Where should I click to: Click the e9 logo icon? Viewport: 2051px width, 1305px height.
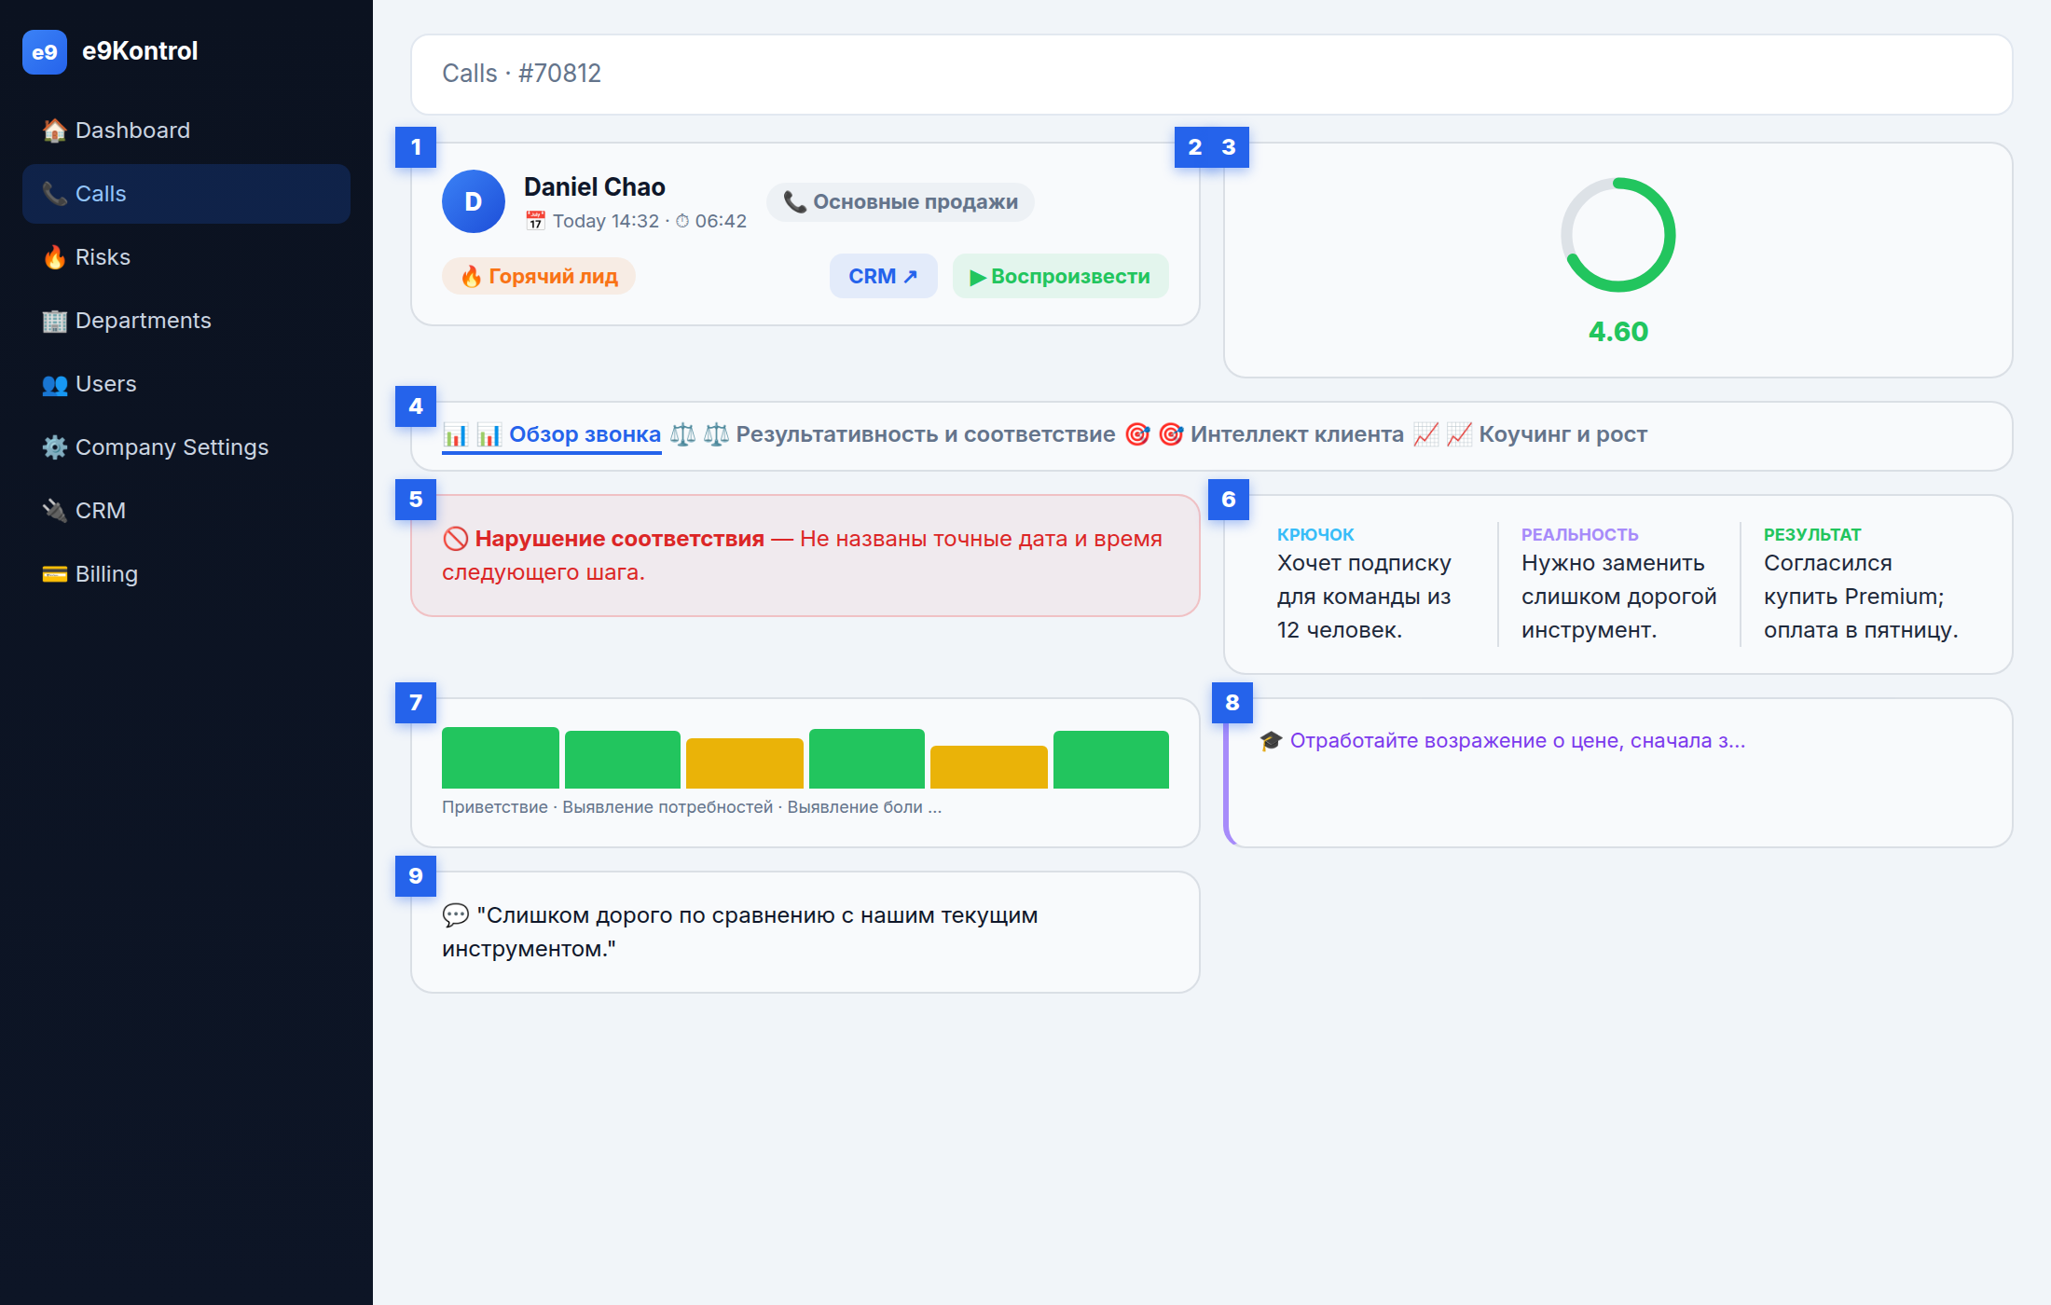point(45,51)
